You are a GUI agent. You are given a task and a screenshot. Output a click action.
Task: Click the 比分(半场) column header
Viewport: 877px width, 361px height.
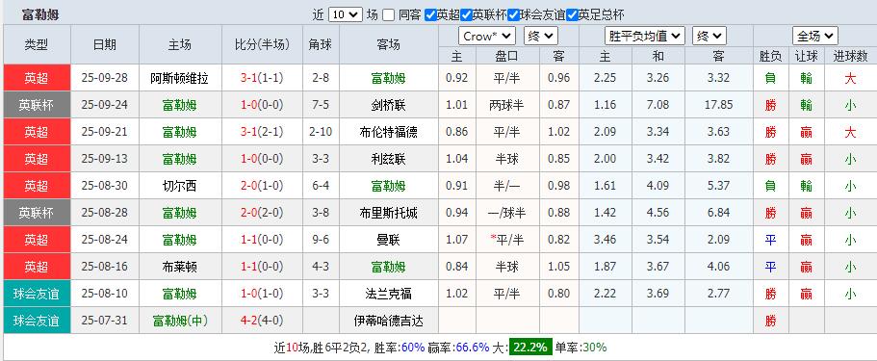(x=262, y=45)
